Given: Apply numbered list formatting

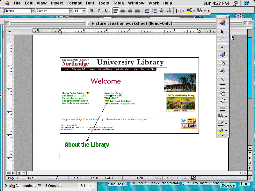Looking at the screenshot, I should point(147,11).
